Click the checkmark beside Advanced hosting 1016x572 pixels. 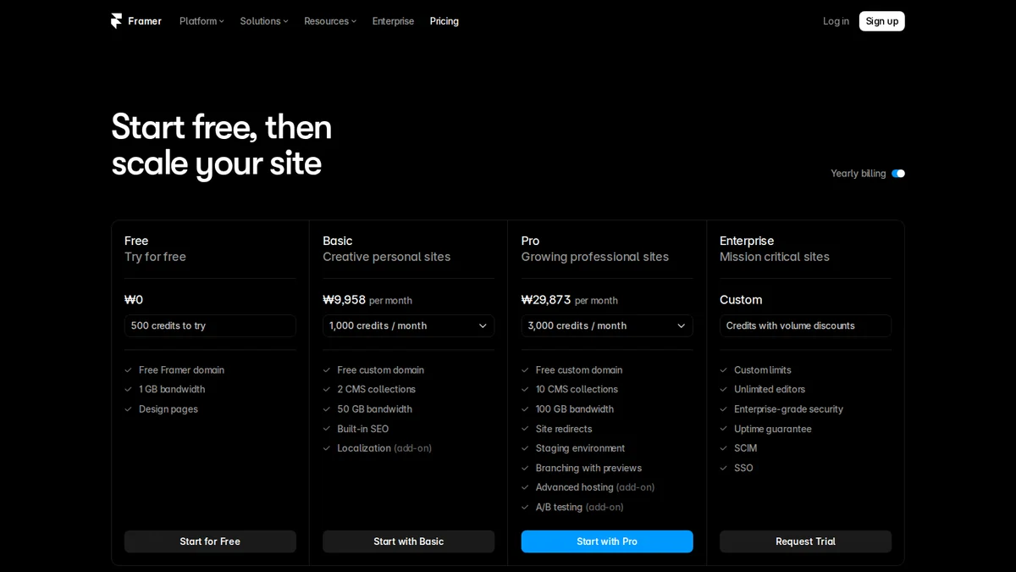(525, 487)
